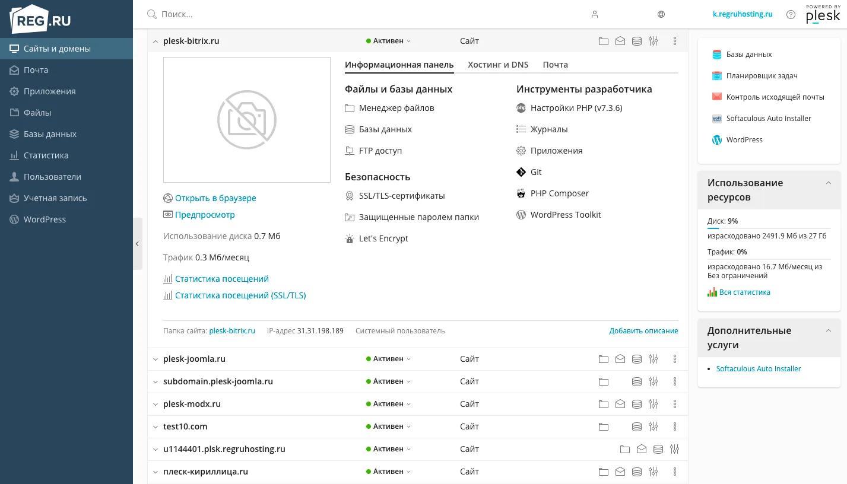Click the user account icon in top bar
Viewport: 847px width, 484px height.
(595, 14)
